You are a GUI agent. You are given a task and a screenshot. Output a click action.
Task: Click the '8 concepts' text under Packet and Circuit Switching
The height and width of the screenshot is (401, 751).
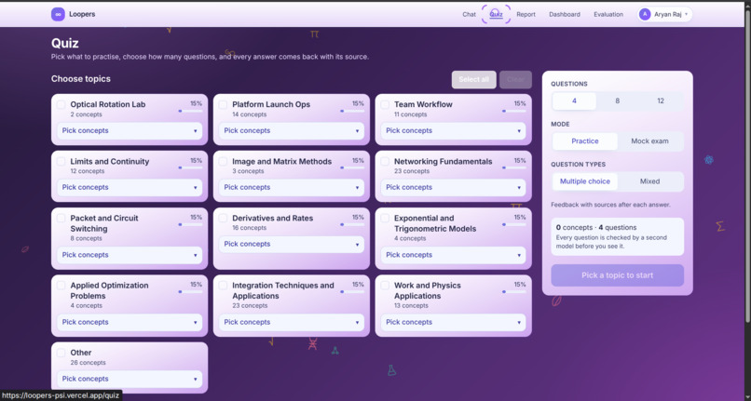pyautogui.click(x=87, y=238)
